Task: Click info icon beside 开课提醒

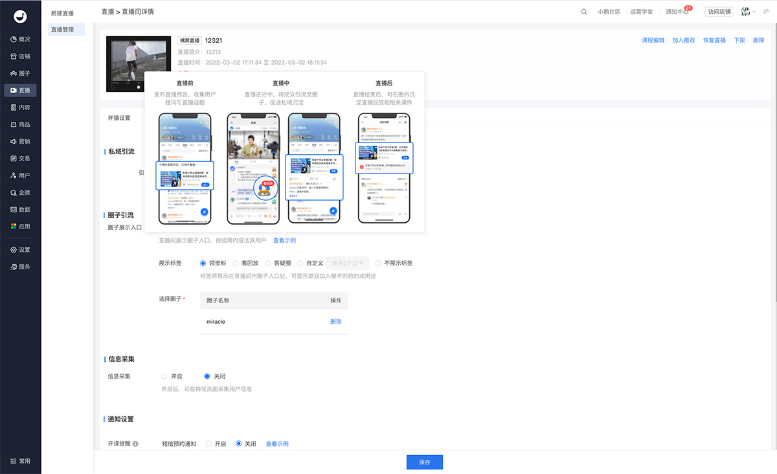Action: coord(135,444)
